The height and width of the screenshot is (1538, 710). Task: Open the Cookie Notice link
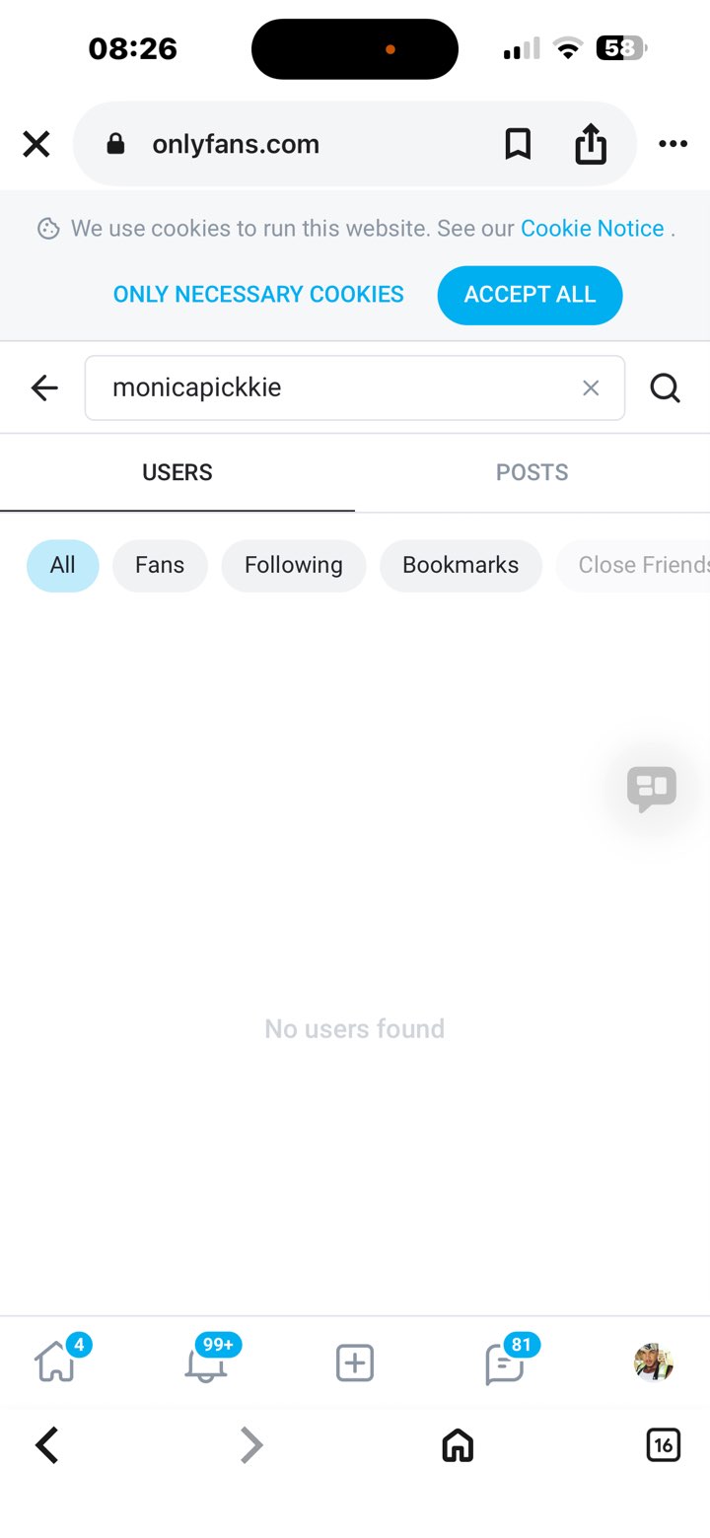pos(593,228)
